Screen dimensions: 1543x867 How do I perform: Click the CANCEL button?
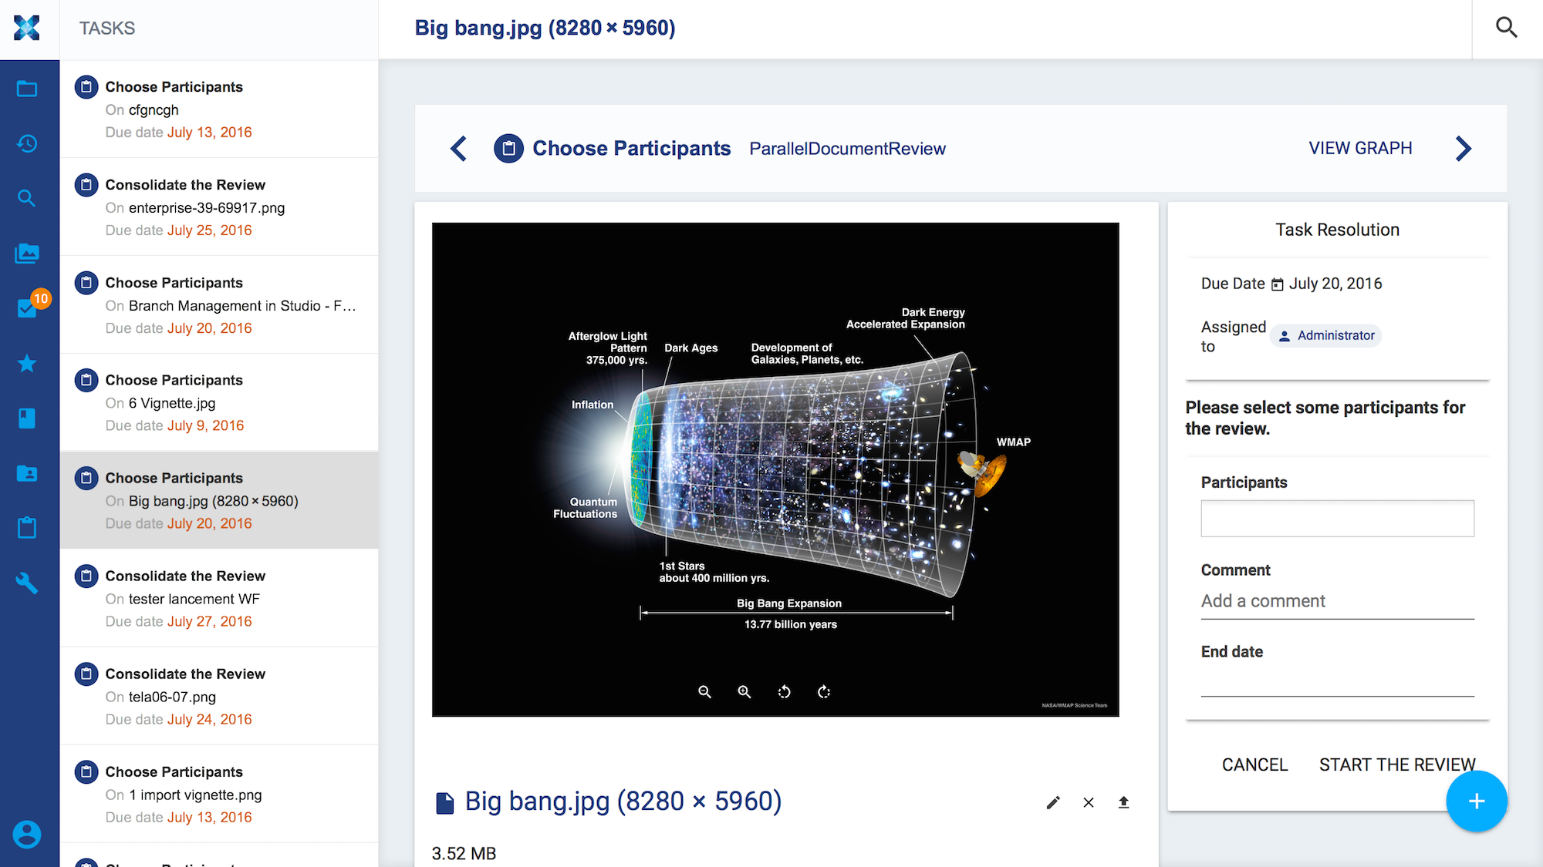(1254, 765)
